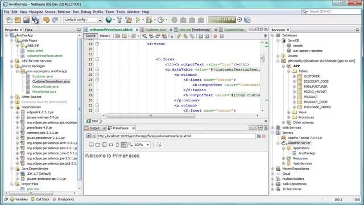The height and width of the screenshot is (205, 364).
Task: Toggle the fit-to-window size icon
Action: [x=124, y=145]
